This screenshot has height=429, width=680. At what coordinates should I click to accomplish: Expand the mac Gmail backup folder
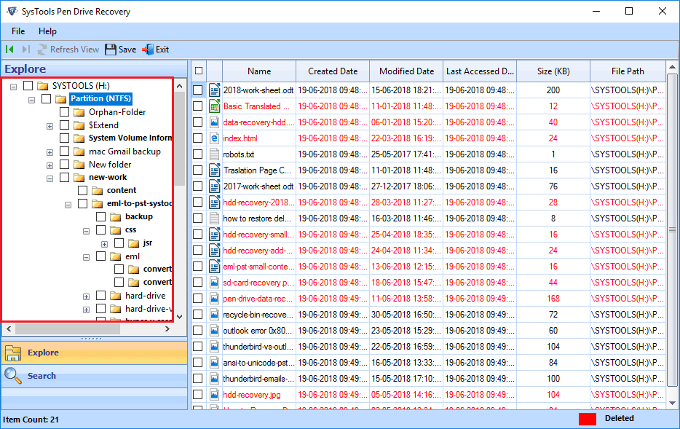[x=50, y=151]
